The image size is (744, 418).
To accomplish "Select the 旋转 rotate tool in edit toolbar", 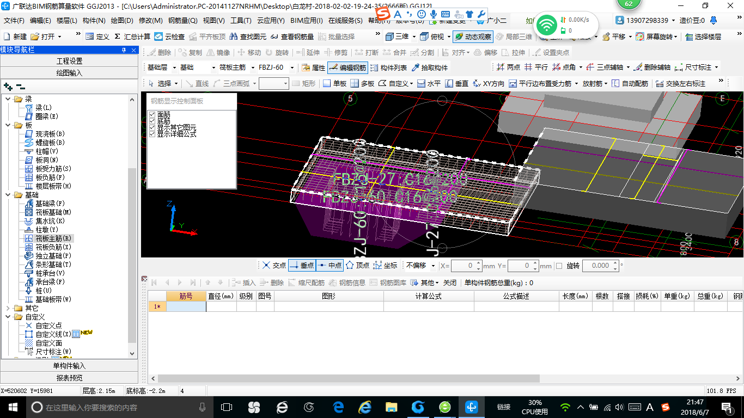I will coord(277,52).
